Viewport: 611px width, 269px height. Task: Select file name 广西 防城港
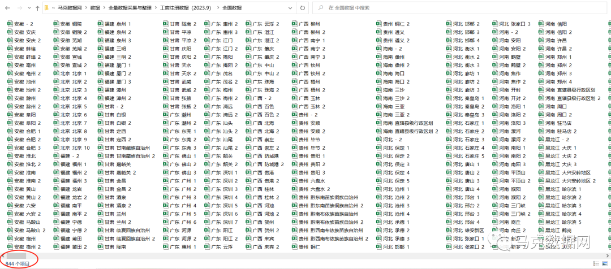[x=266, y=156]
